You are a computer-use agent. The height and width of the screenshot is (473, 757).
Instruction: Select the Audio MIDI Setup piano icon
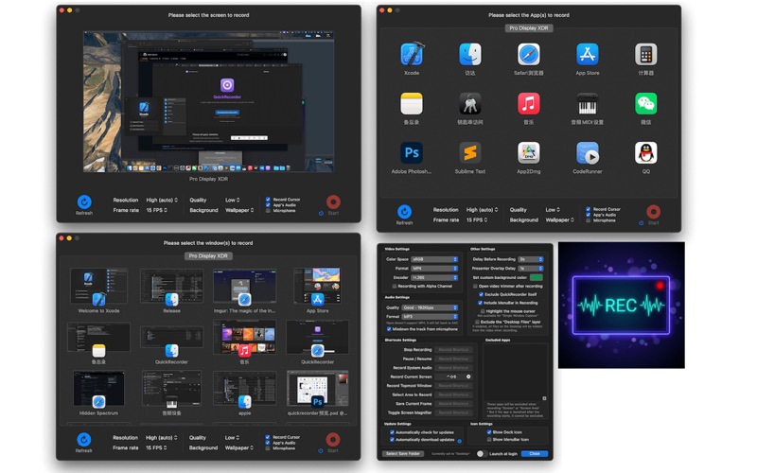click(587, 103)
